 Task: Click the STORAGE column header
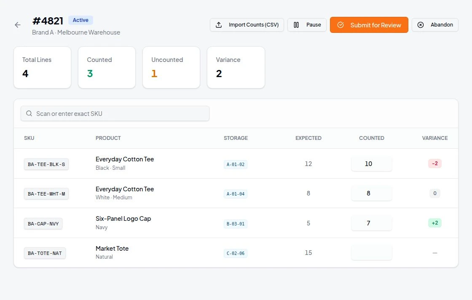236,138
